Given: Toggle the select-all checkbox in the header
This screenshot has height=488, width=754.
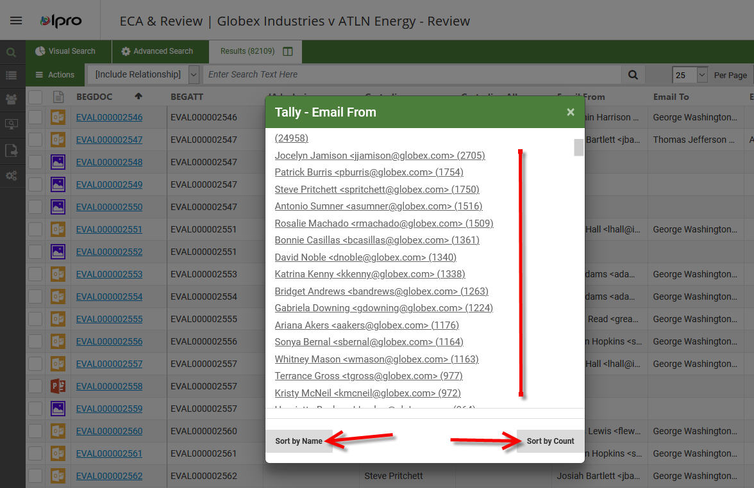Looking at the screenshot, I should pos(35,97).
